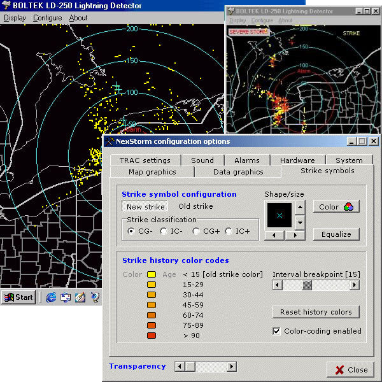Click the Equalize button
Image resolution: width=382 pixels, height=382 pixels.
click(x=336, y=234)
